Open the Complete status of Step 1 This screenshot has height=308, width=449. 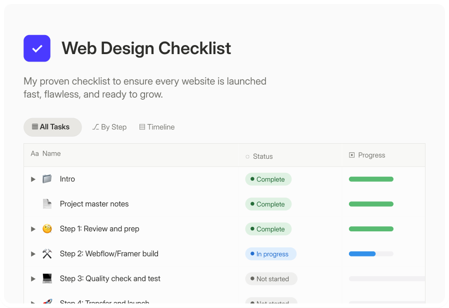pos(268,229)
